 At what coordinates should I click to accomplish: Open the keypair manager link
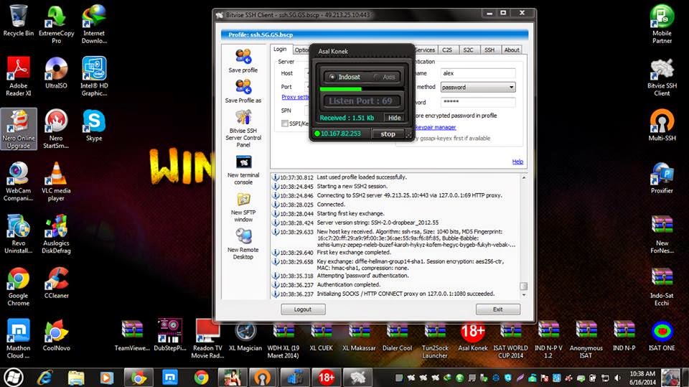[436, 127]
